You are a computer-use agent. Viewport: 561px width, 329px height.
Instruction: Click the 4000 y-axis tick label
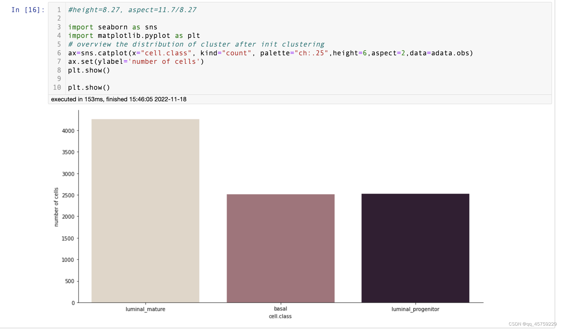click(68, 131)
